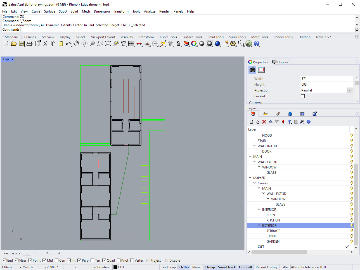Enable the Cen osnap checkbox
The height and width of the screenshot is (270, 360).
[57, 261]
